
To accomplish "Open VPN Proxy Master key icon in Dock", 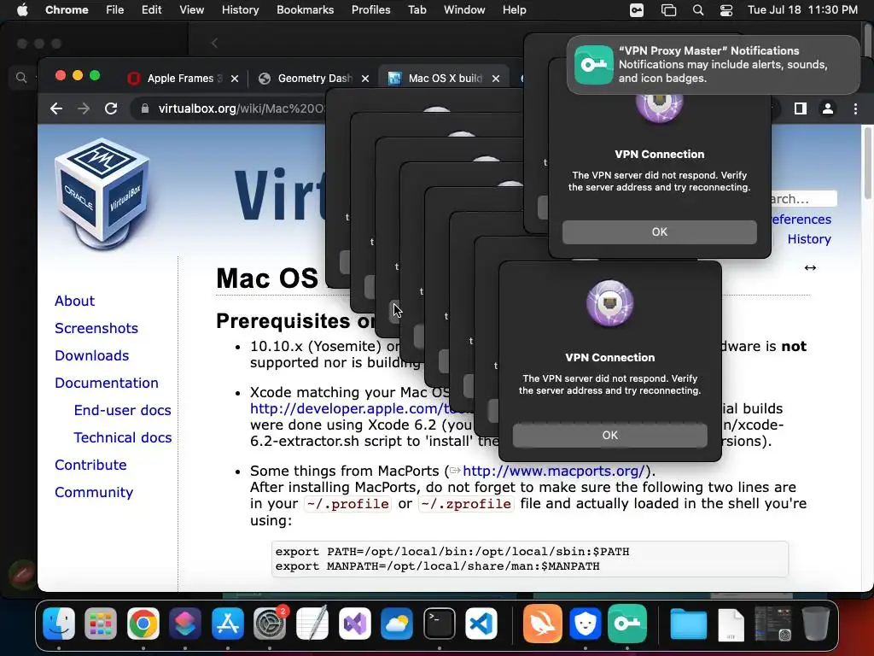I will point(627,623).
